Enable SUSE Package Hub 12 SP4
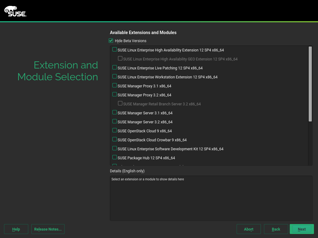The image size is (318, 238). (x=115, y=157)
